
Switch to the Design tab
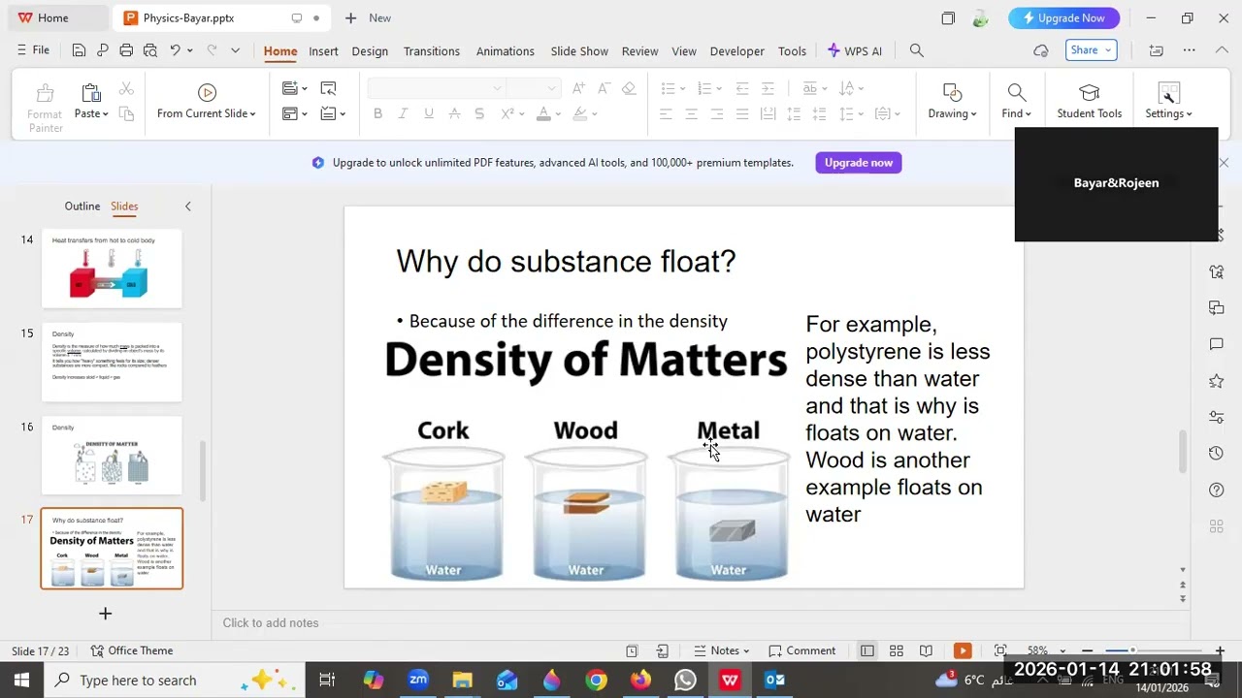point(370,51)
